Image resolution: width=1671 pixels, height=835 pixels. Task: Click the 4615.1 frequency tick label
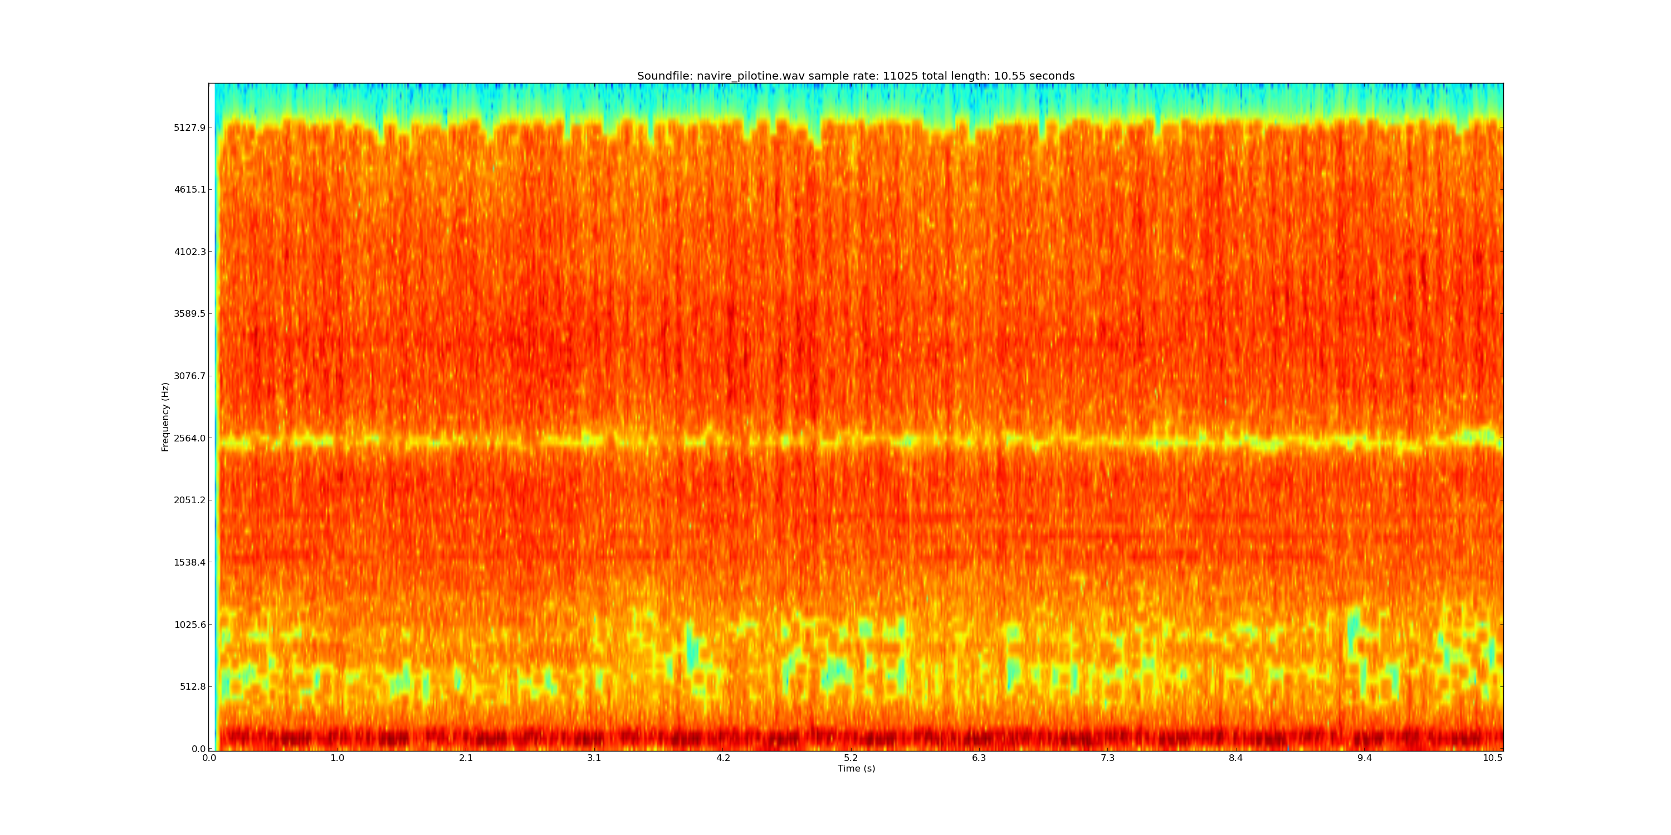pyautogui.click(x=189, y=190)
